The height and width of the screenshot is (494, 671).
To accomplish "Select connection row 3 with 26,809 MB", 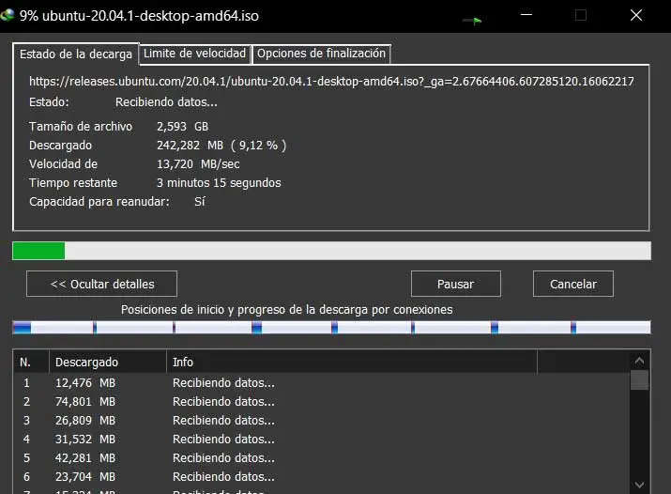I will click(x=321, y=421).
